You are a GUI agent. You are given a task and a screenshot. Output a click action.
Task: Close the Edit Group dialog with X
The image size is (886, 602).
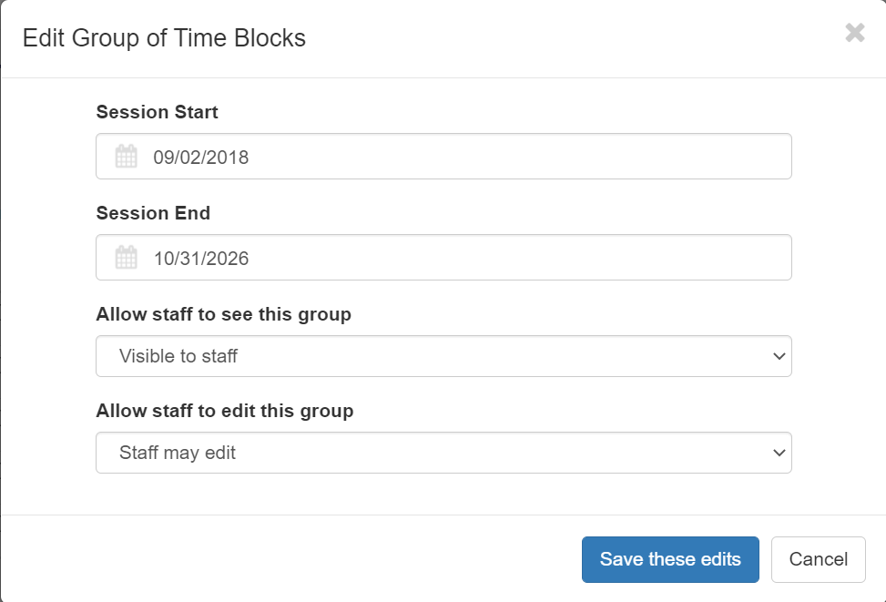[x=854, y=34]
